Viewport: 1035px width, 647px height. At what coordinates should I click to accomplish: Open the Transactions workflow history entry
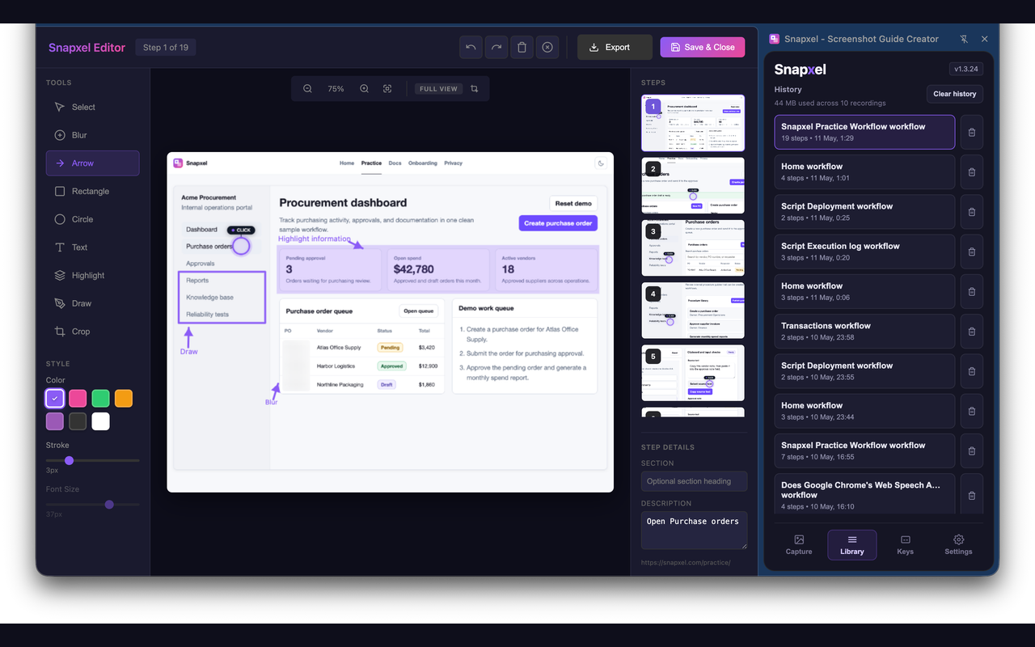[x=864, y=332]
